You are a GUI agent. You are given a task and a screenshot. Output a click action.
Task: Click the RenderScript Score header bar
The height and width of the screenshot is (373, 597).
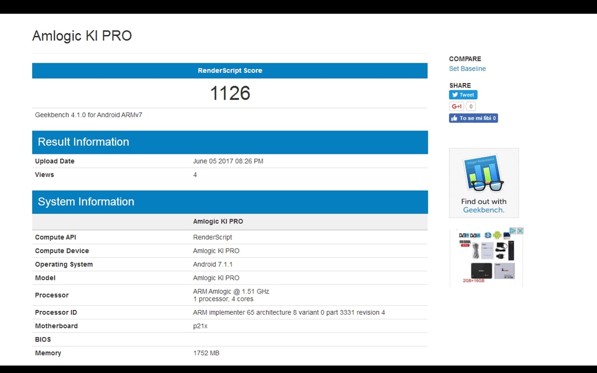pos(229,70)
